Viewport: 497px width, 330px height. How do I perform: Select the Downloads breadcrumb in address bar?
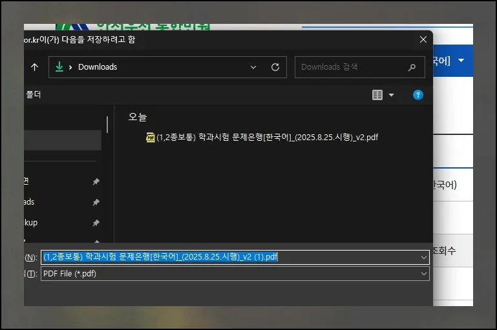click(x=98, y=67)
